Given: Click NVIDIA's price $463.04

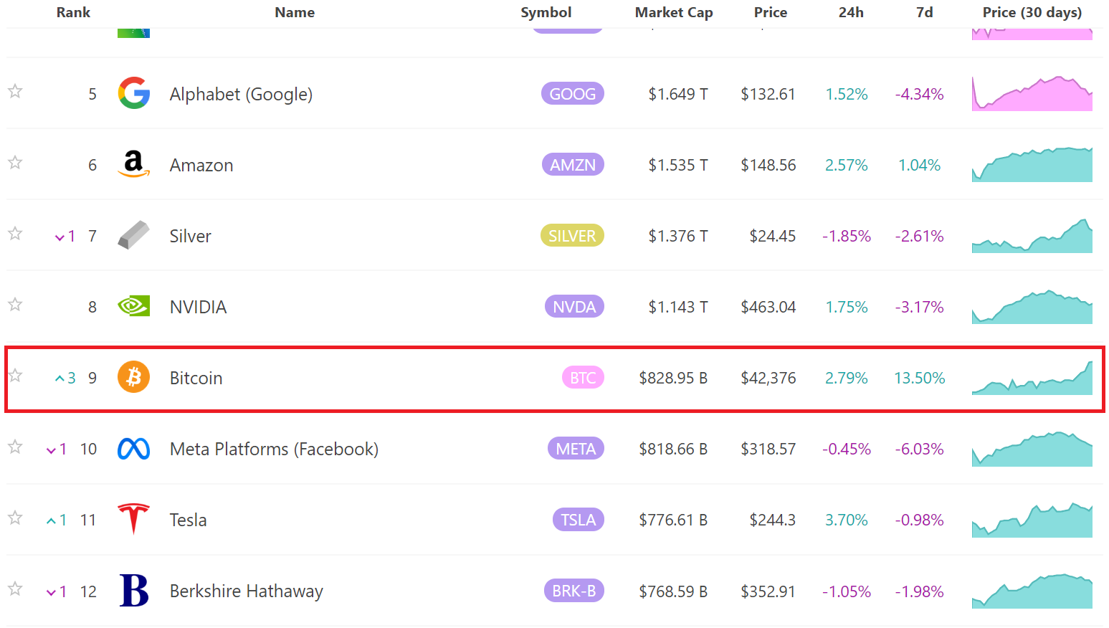Looking at the screenshot, I should coord(768,307).
